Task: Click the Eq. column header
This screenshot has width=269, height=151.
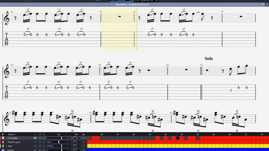Action: [x=84, y=134]
